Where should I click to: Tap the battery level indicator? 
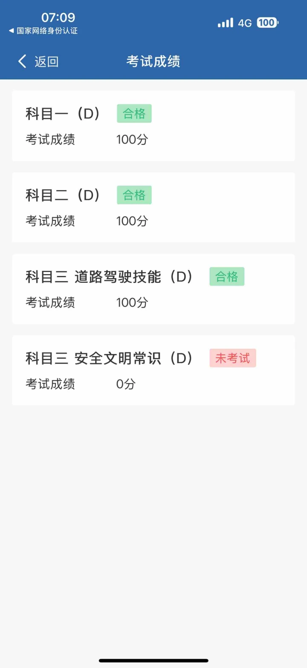[267, 23]
